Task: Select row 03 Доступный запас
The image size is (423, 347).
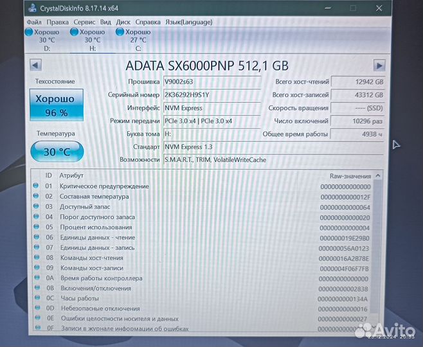Action: tap(203, 207)
